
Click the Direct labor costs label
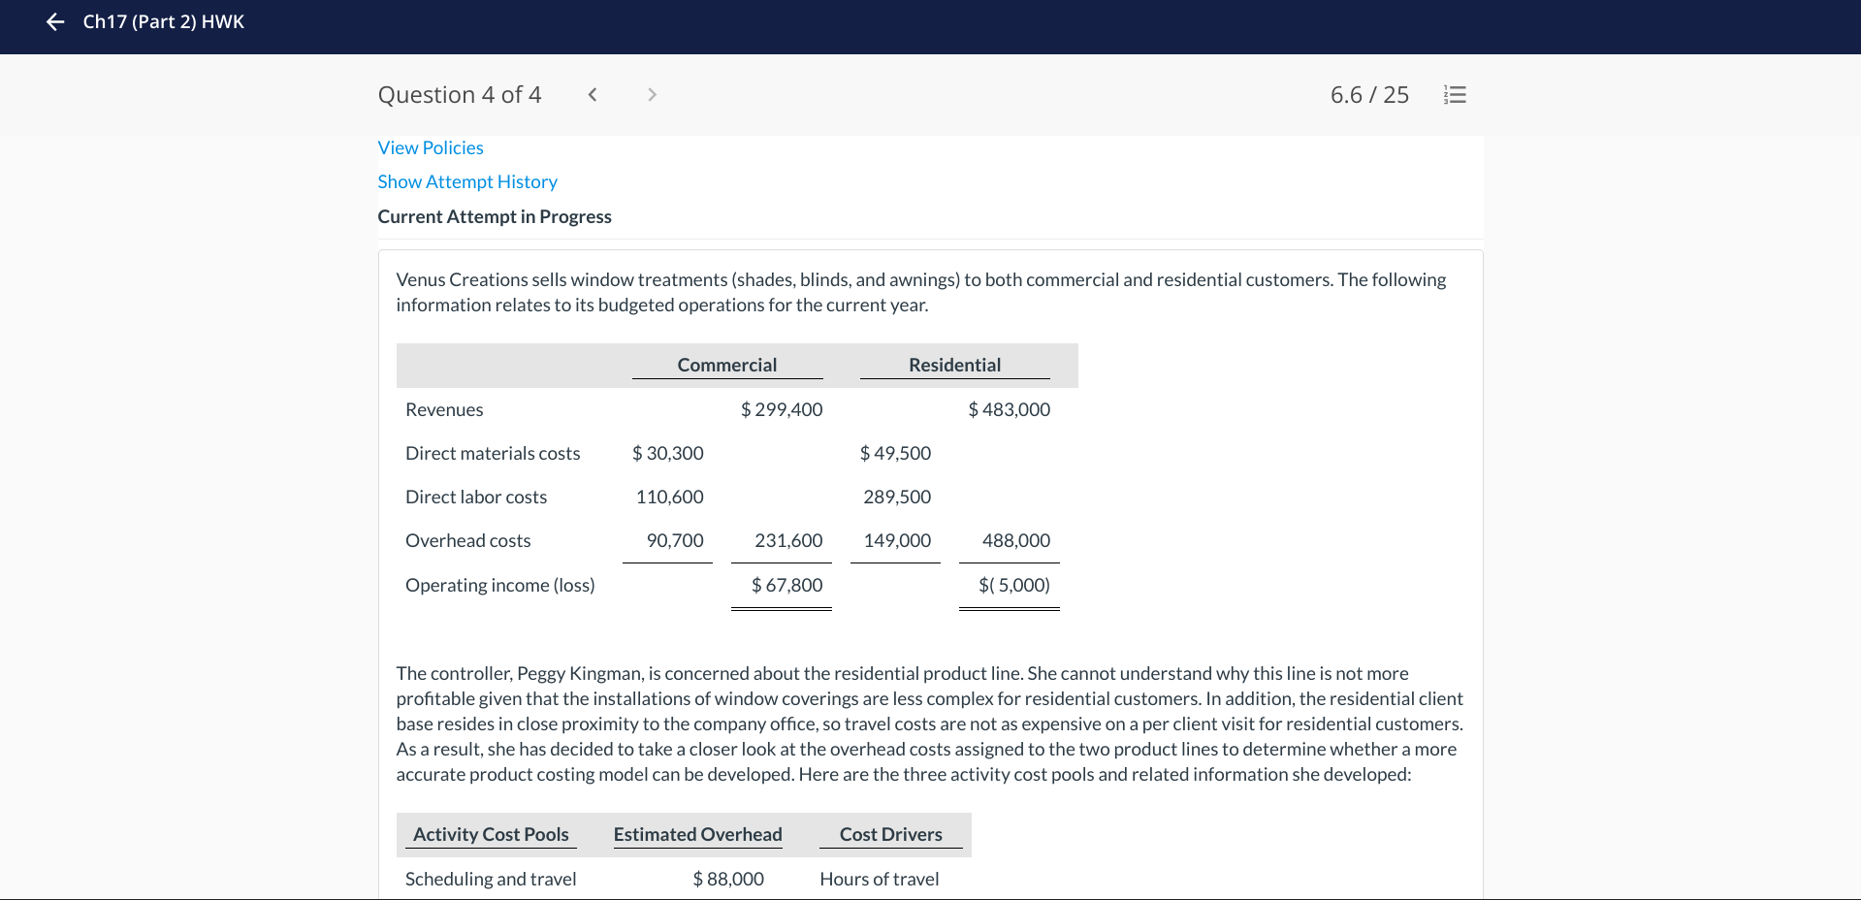coord(476,497)
